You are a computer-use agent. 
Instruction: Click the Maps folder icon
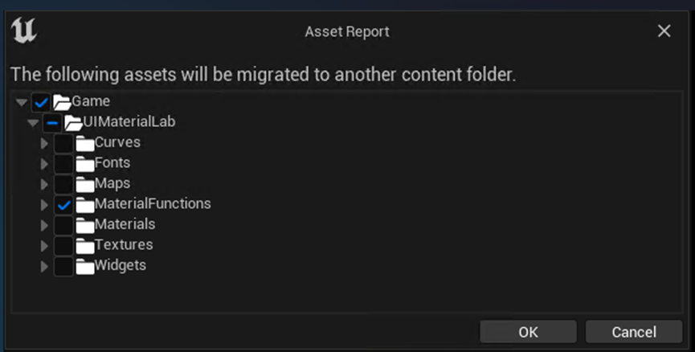85,184
